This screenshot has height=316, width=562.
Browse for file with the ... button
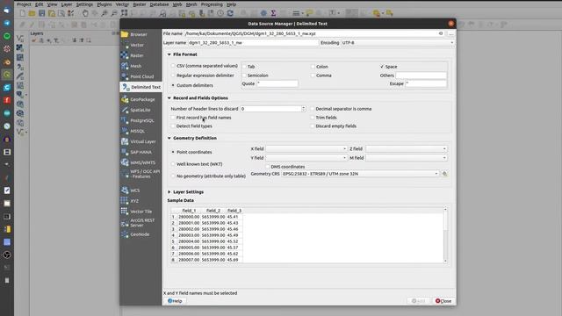pos(450,33)
